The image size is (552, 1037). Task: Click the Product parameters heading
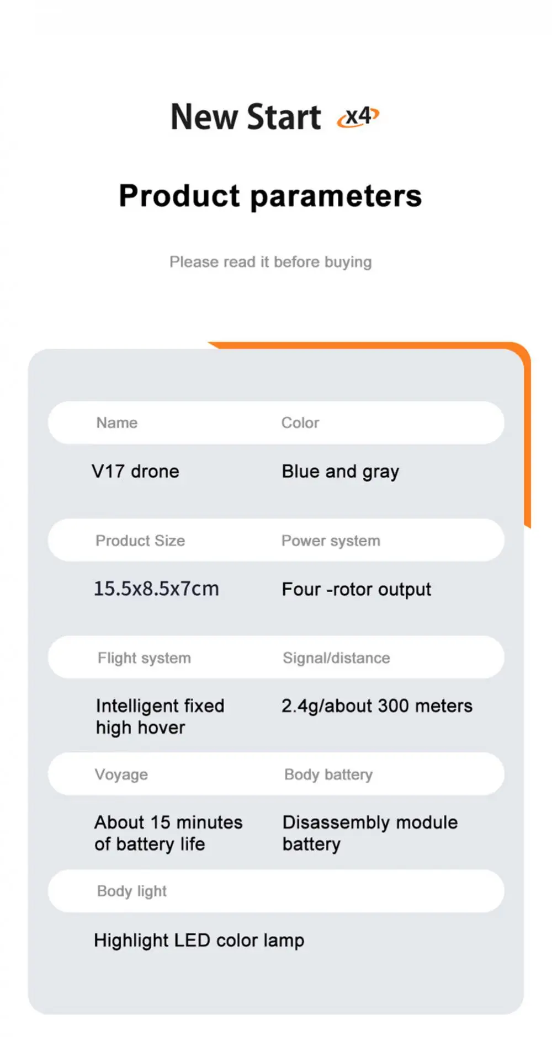[x=270, y=196]
